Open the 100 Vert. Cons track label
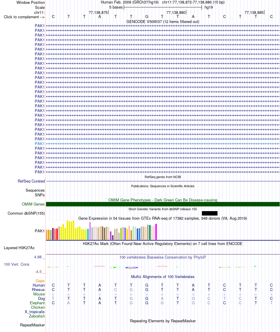Image resolution: width=280 pixels, height=332 pixels. point(17,264)
